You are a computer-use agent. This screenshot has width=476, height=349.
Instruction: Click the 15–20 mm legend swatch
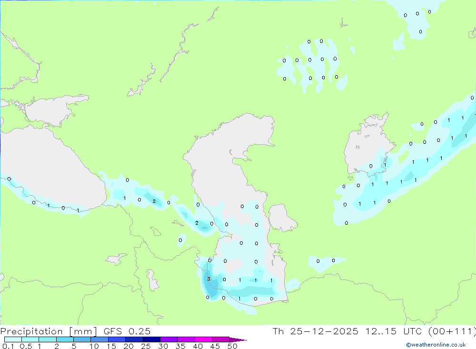click(x=117, y=339)
